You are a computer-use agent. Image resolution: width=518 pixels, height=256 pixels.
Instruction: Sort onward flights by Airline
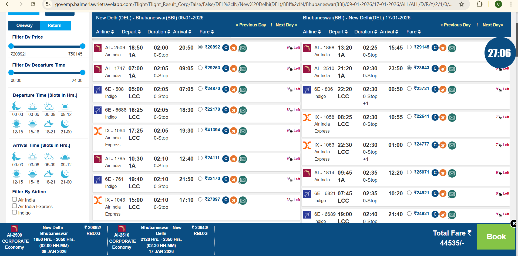(105, 32)
